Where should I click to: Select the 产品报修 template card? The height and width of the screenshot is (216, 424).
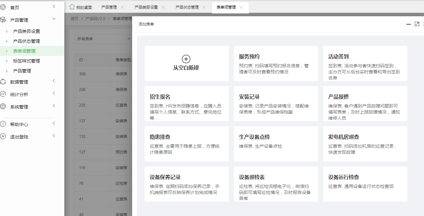click(365, 104)
